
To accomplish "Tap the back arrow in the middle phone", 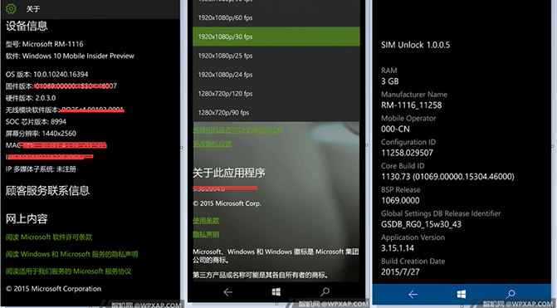I will click(228, 292).
